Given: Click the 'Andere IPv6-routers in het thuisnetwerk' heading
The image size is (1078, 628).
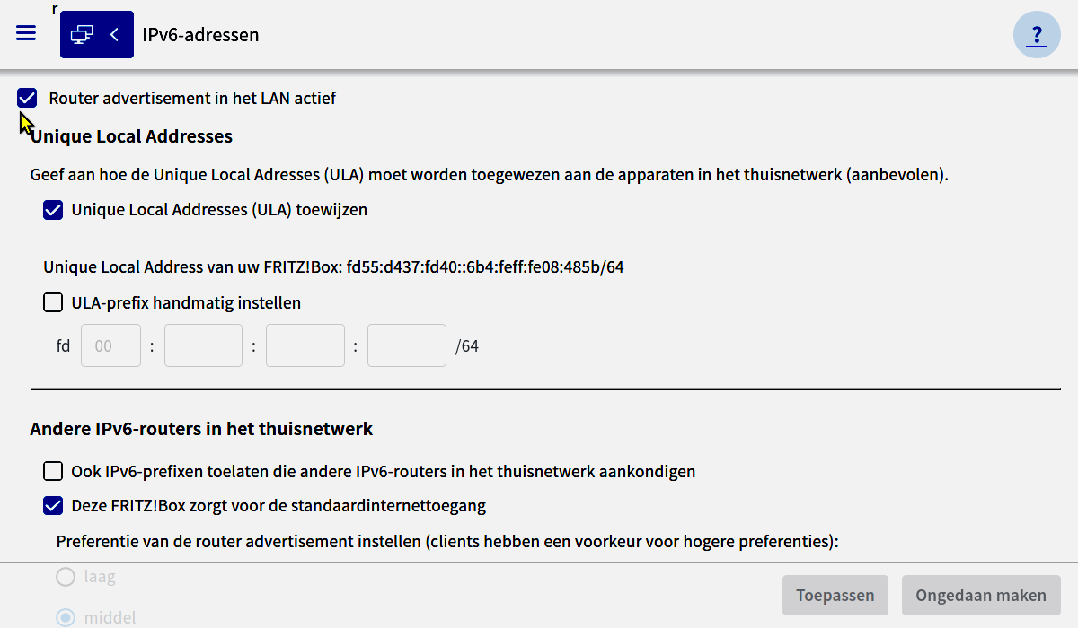Looking at the screenshot, I should pyautogui.click(x=201, y=429).
